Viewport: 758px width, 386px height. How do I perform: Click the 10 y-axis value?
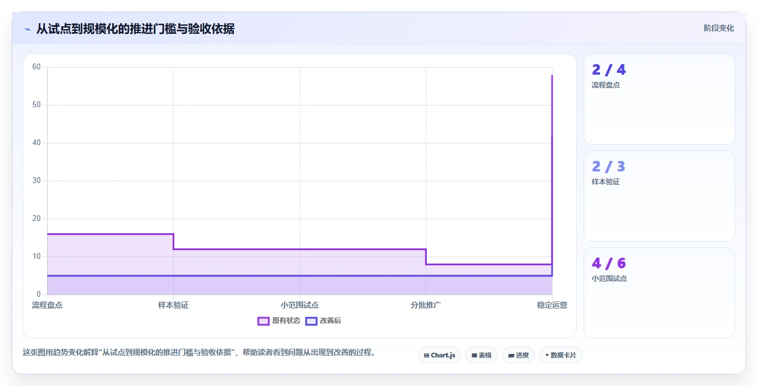pyautogui.click(x=37, y=257)
